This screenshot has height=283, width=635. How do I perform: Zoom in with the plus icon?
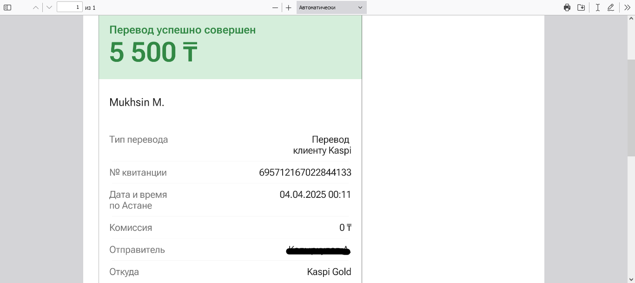(289, 7)
